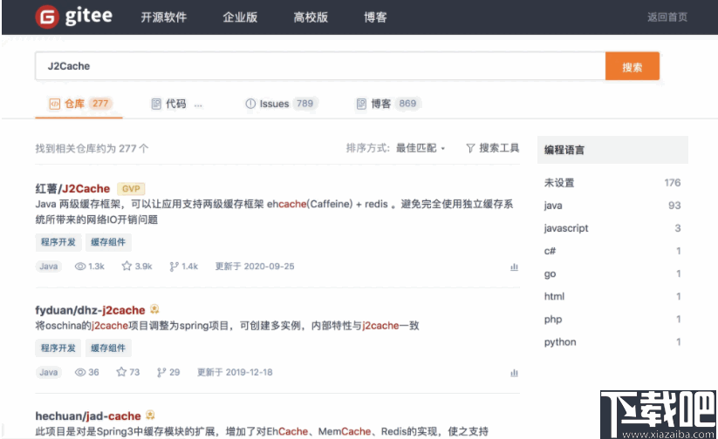The height and width of the screenshot is (439, 718).
Task: Click the fork icon showing 1.4k
Action: (x=174, y=267)
